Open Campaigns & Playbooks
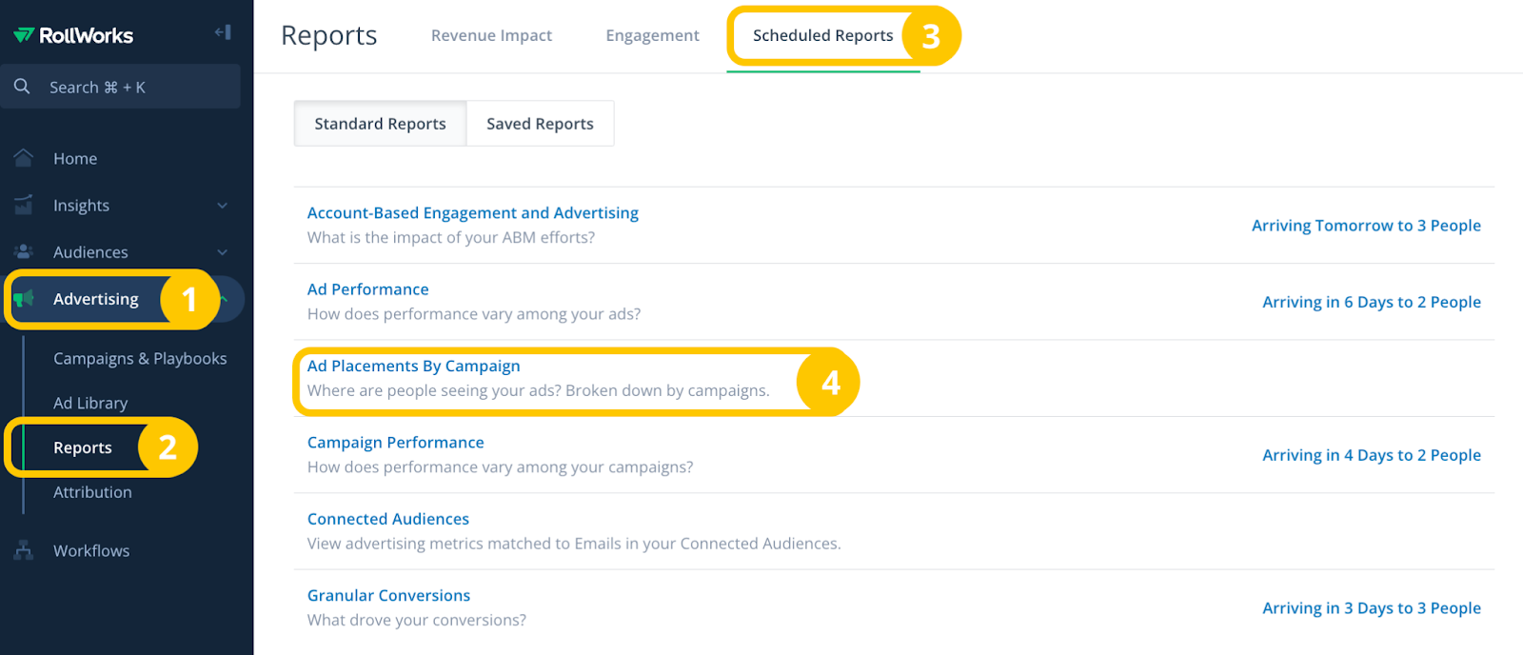 [140, 359]
